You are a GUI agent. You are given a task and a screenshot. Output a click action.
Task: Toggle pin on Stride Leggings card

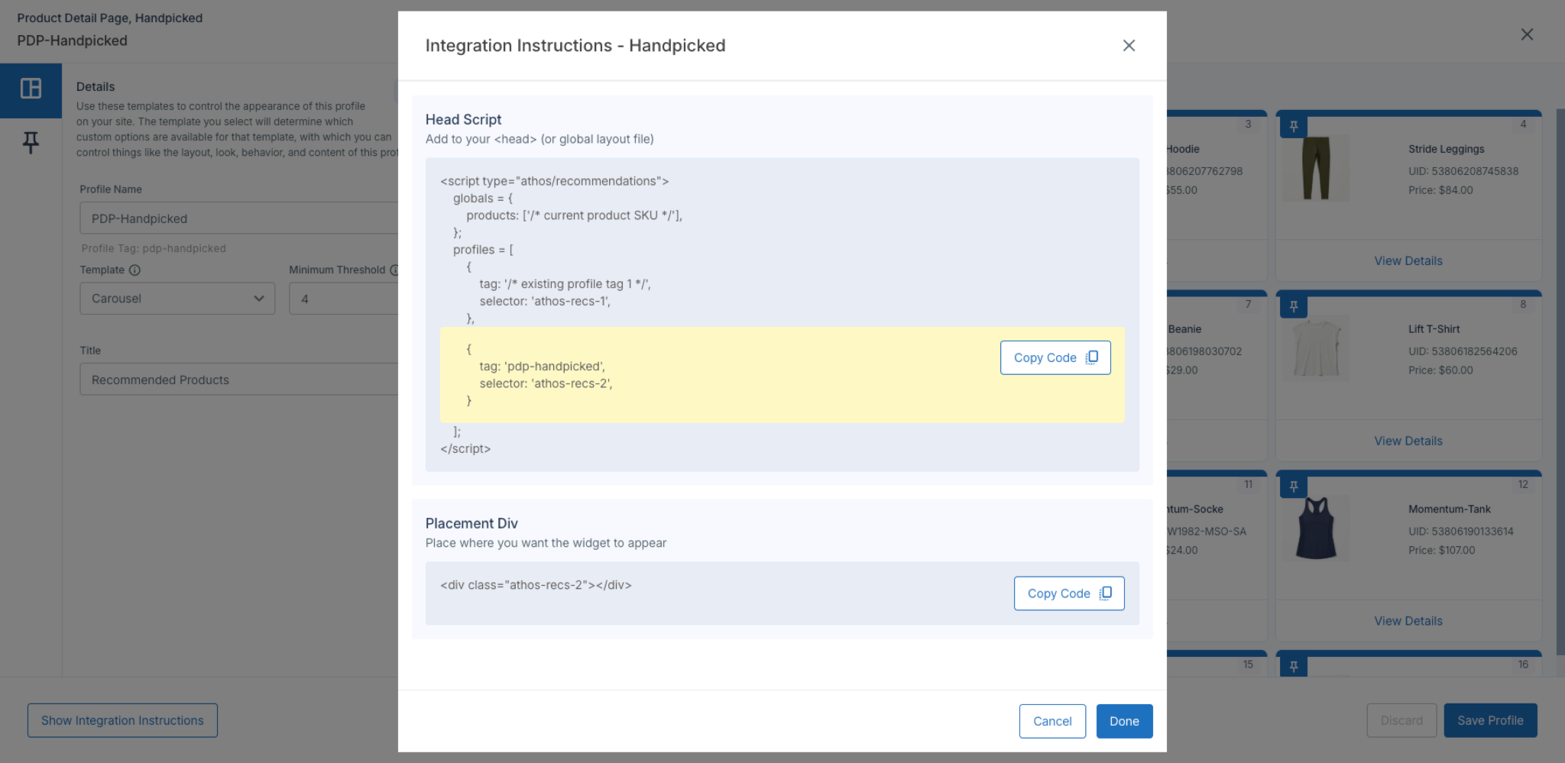1294,127
